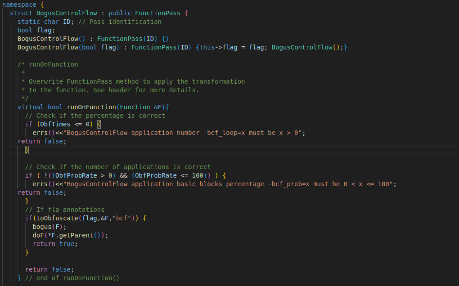Image resolution: width=459 pixels, height=286 pixels.
Task: Click the highlighted closing brace bracket
Action: (x=27, y=150)
